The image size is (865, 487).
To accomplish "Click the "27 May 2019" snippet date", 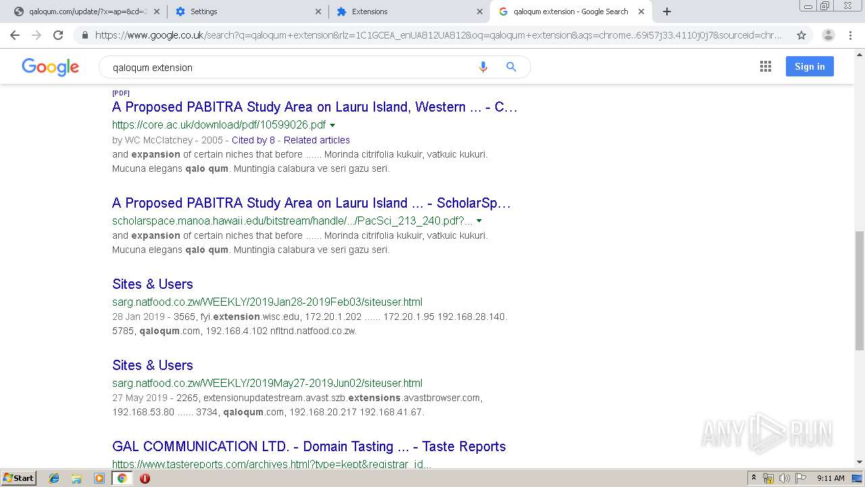I will 140,398.
